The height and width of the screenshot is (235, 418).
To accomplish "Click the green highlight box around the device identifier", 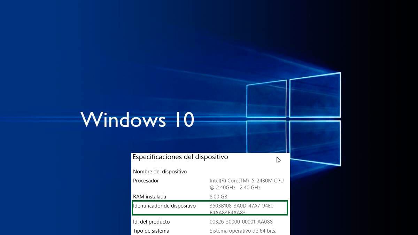I will (210, 207).
